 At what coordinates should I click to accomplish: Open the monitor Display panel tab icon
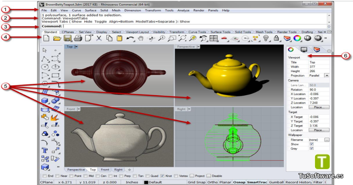304,50
